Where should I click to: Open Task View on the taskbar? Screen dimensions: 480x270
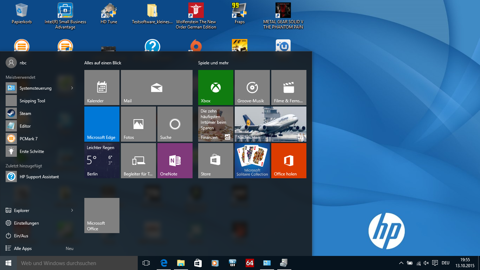(x=146, y=263)
